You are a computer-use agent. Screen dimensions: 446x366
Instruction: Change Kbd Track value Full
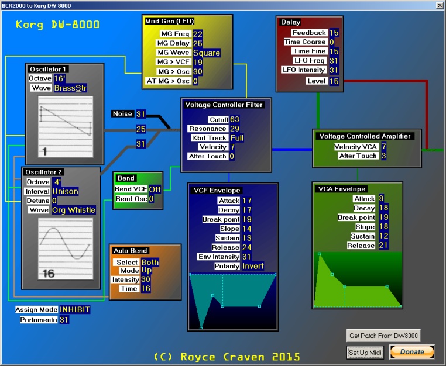coord(237,138)
